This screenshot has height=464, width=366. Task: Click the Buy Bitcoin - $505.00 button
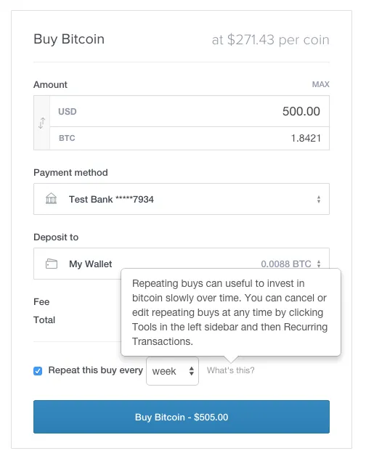182,417
